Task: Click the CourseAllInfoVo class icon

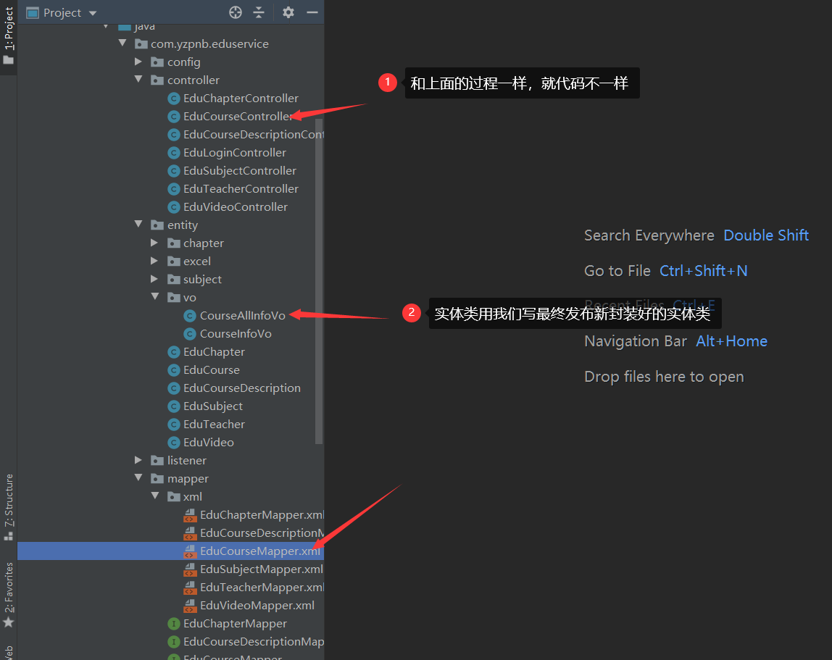Action: (x=190, y=316)
